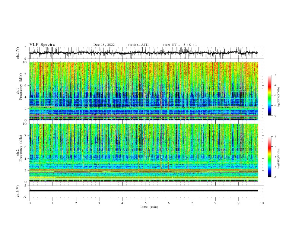
Task: Click the "ch.3(V)" axis label
Action: 18,191
